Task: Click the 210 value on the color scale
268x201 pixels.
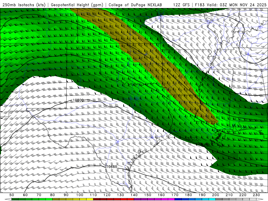Action: tap(229, 195)
